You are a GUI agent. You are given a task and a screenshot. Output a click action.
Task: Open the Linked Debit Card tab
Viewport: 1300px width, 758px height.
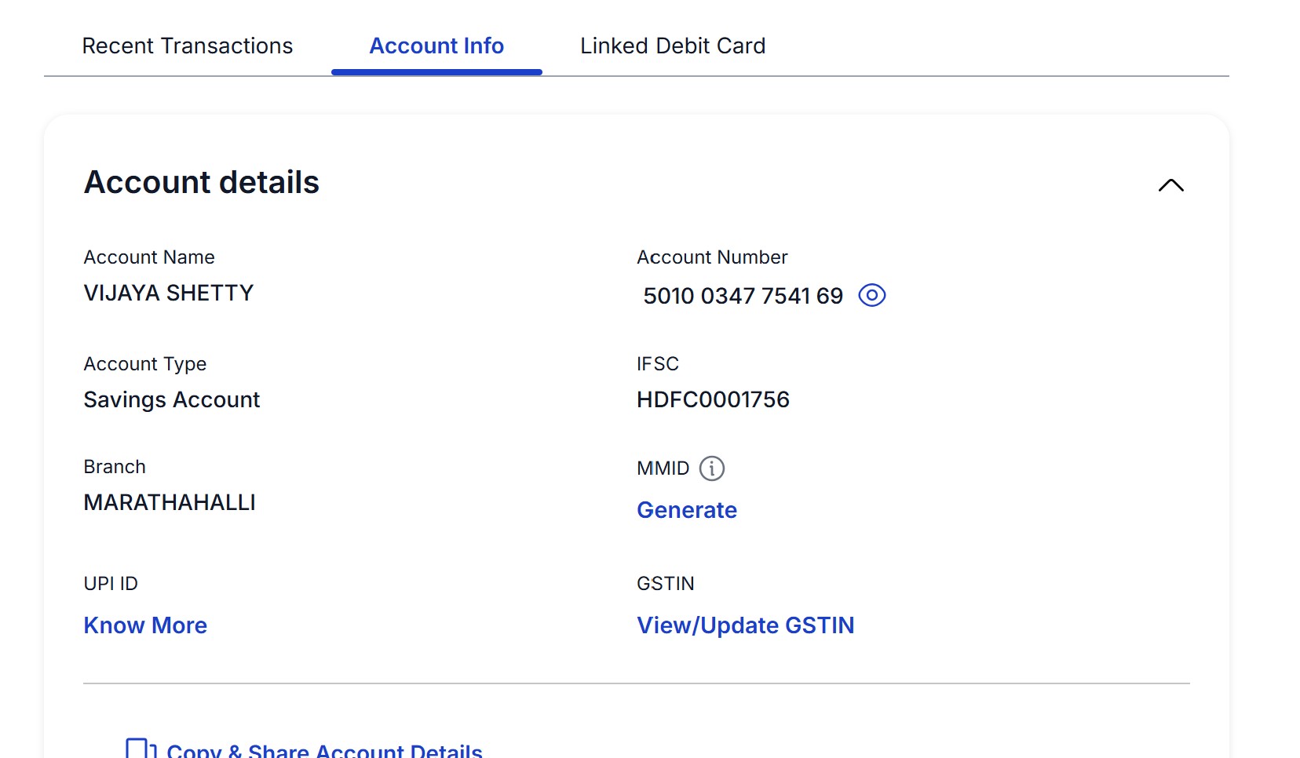click(x=673, y=46)
